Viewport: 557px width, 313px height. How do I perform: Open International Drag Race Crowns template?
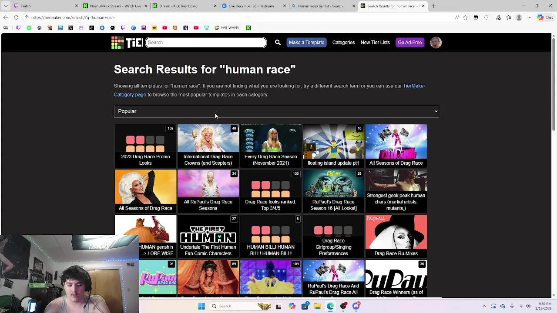[x=208, y=146]
